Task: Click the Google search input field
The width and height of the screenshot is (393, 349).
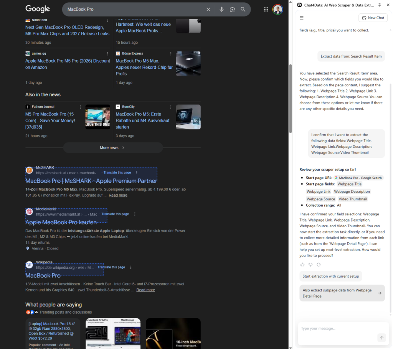Action: [135, 9]
